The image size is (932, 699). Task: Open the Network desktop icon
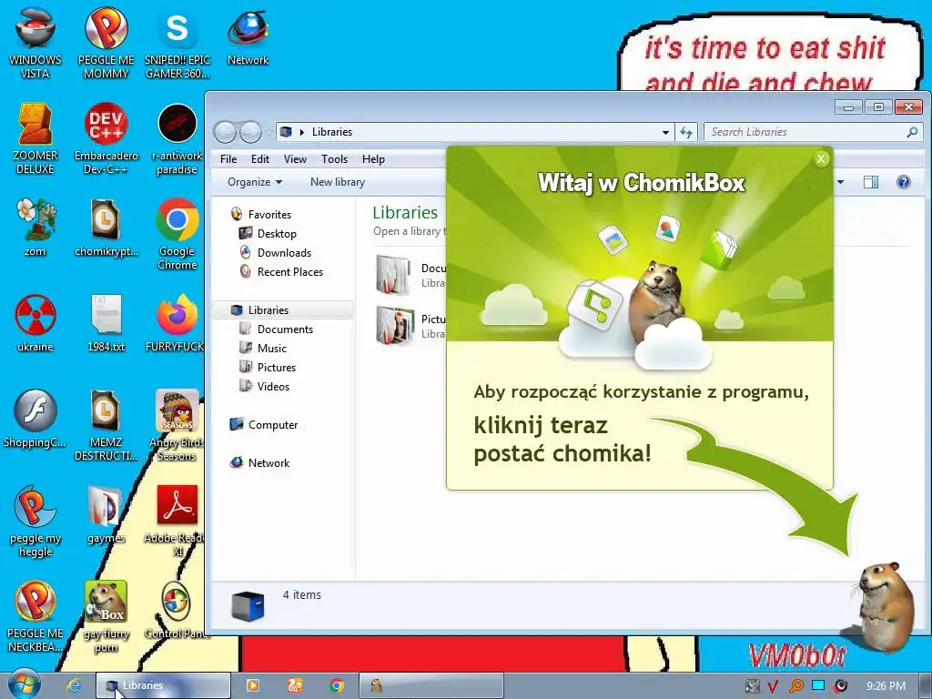pos(248,36)
